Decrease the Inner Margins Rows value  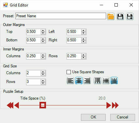tap(84, 57)
